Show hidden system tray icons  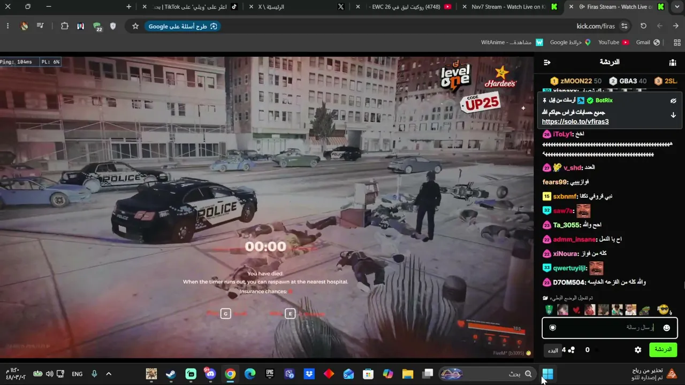109,374
